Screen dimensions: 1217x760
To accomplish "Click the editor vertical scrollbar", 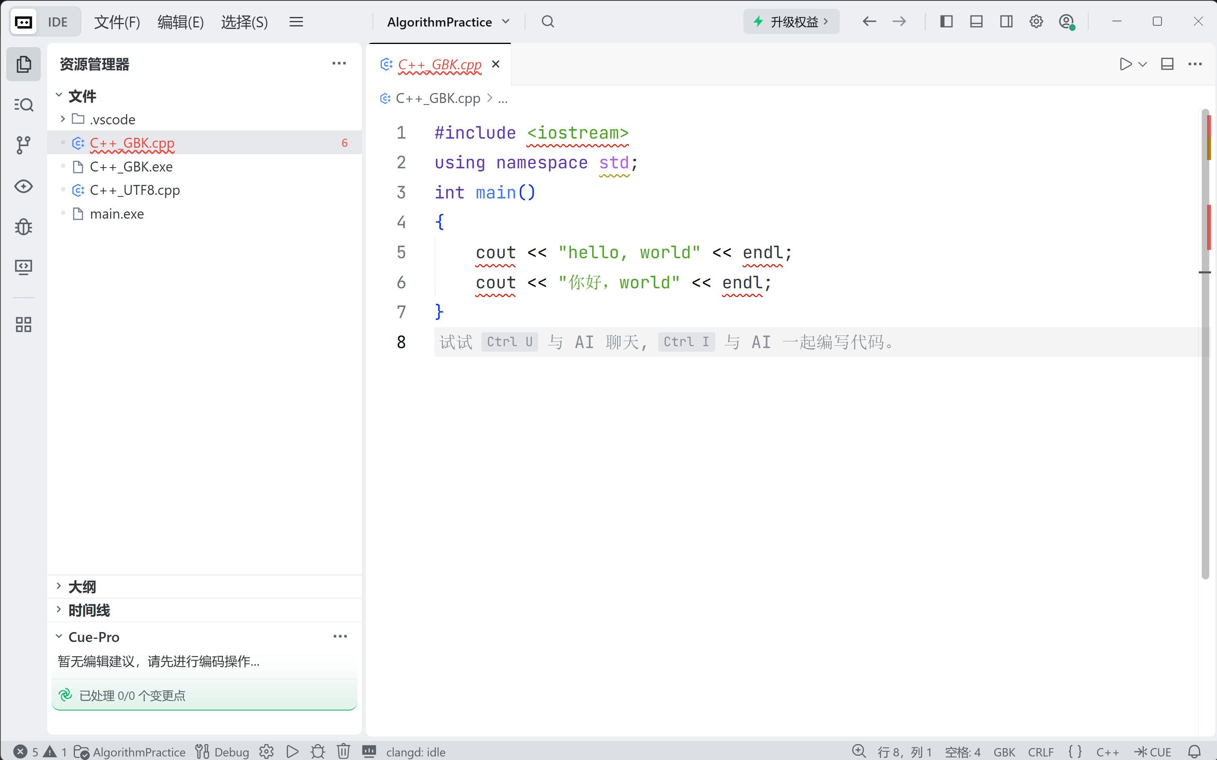I will pos(1206,344).
